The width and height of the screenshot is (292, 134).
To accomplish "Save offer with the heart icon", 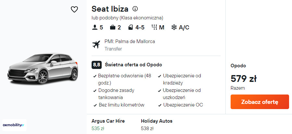I will click(74, 9).
